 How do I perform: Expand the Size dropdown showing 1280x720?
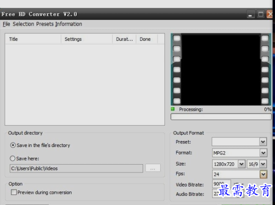(x=242, y=164)
